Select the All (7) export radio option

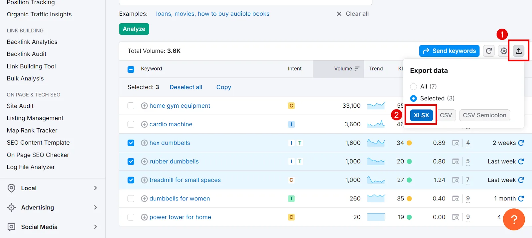coord(413,86)
